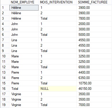
Task: Select the Total cell in row 16 name column
Action: [24, 89]
